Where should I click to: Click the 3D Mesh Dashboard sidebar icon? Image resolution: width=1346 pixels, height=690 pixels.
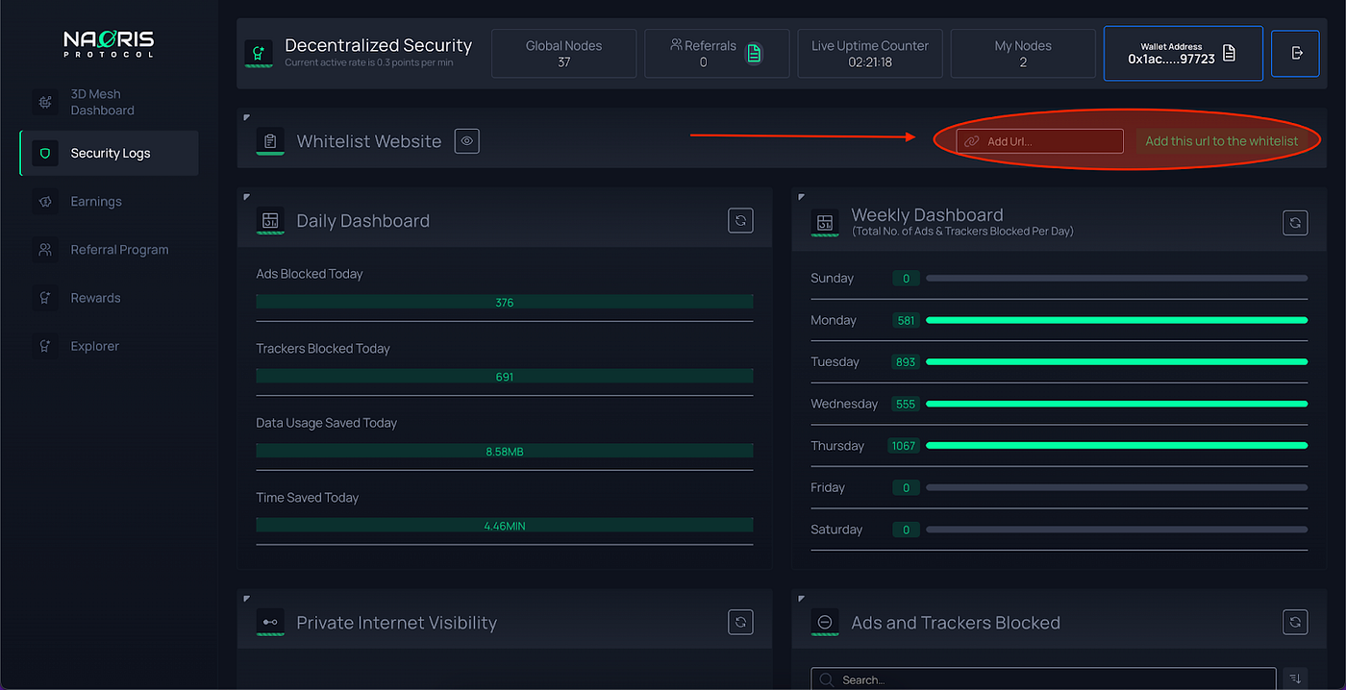coord(45,102)
